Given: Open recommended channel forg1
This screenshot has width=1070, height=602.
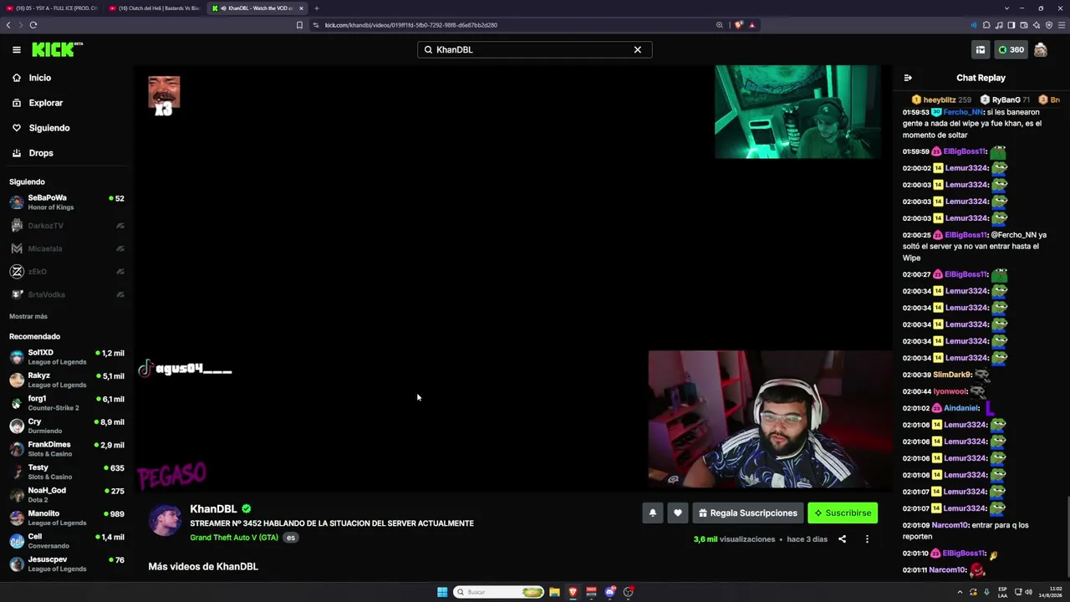Looking at the screenshot, I should tap(67, 403).
